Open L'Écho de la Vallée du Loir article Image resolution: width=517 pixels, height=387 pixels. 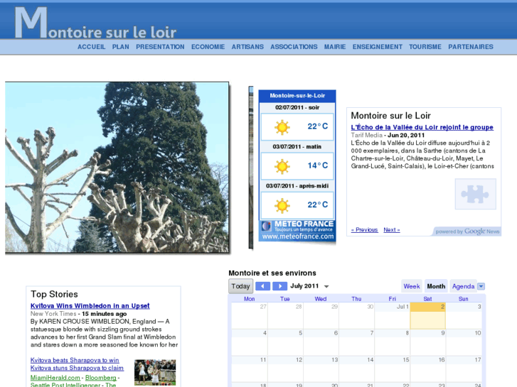click(422, 127)
